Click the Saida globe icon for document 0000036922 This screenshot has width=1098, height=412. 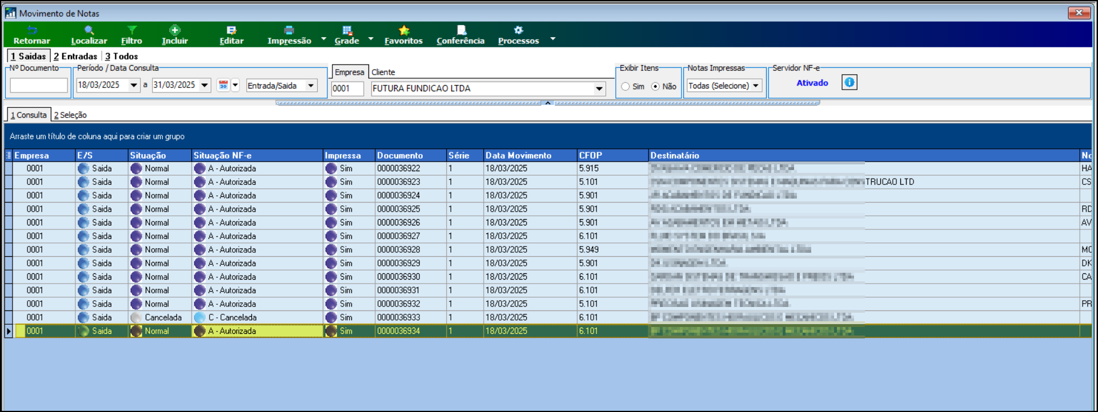(83, 168)
